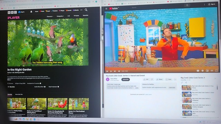This screenshot has height=124, width=221.
Task: Expand In the Night Garden synopsis More
Action: [9, 80]
